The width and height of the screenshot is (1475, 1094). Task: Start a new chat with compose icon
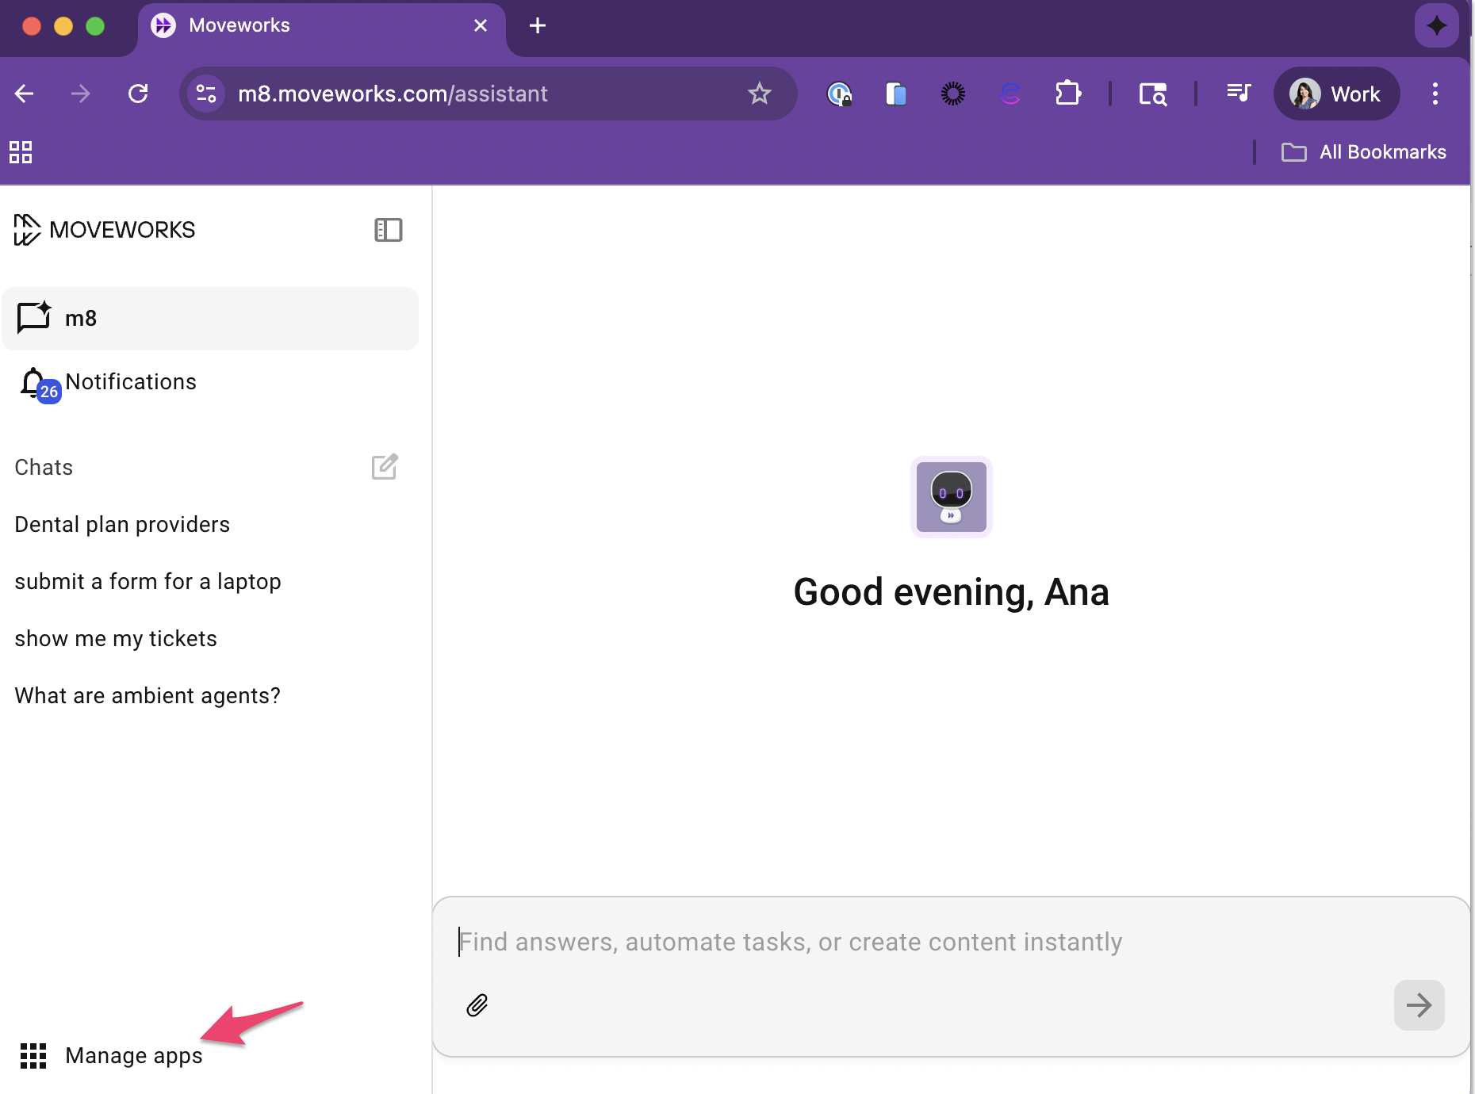[385, 467]
